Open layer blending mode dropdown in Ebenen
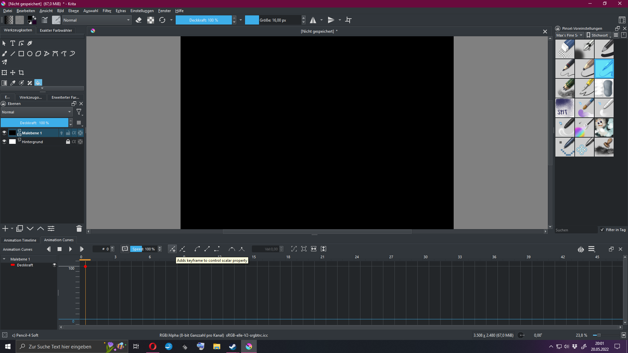Viewport: 628px width, 353px height. coord(36,112)
